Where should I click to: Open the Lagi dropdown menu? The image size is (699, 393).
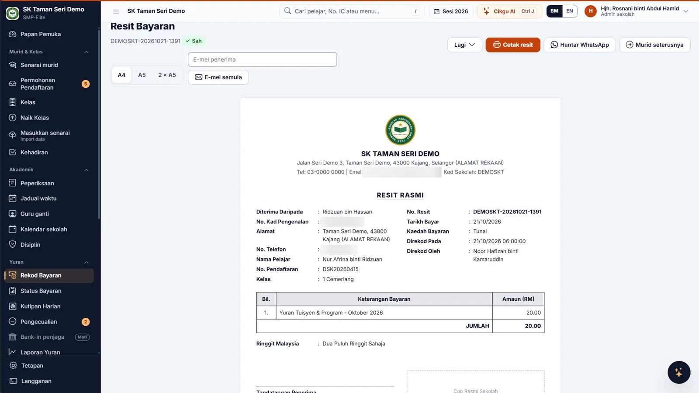pyautogui.click(x=464, y=45)
